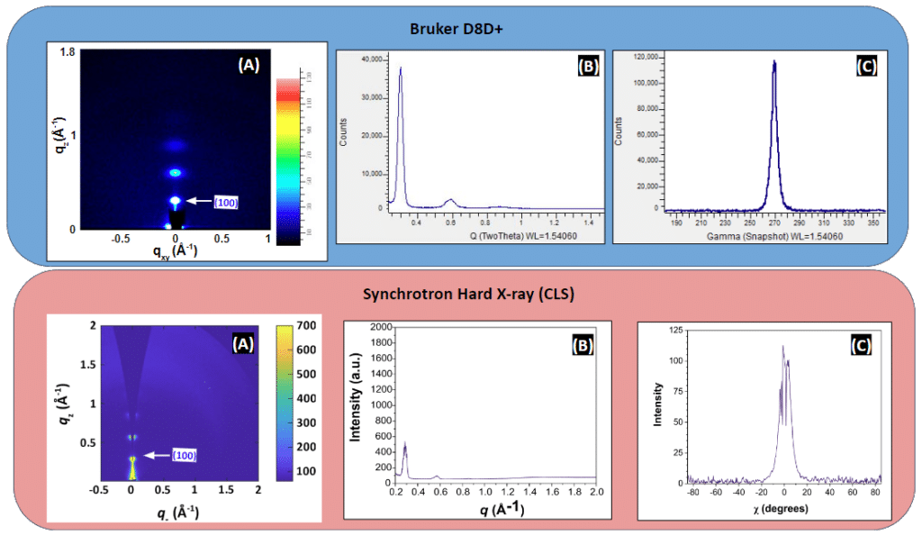The height and width of the screenshot is (536, 922).
Task: Click the 'χ (degrees)' axis label
Action: pos(781,508)
